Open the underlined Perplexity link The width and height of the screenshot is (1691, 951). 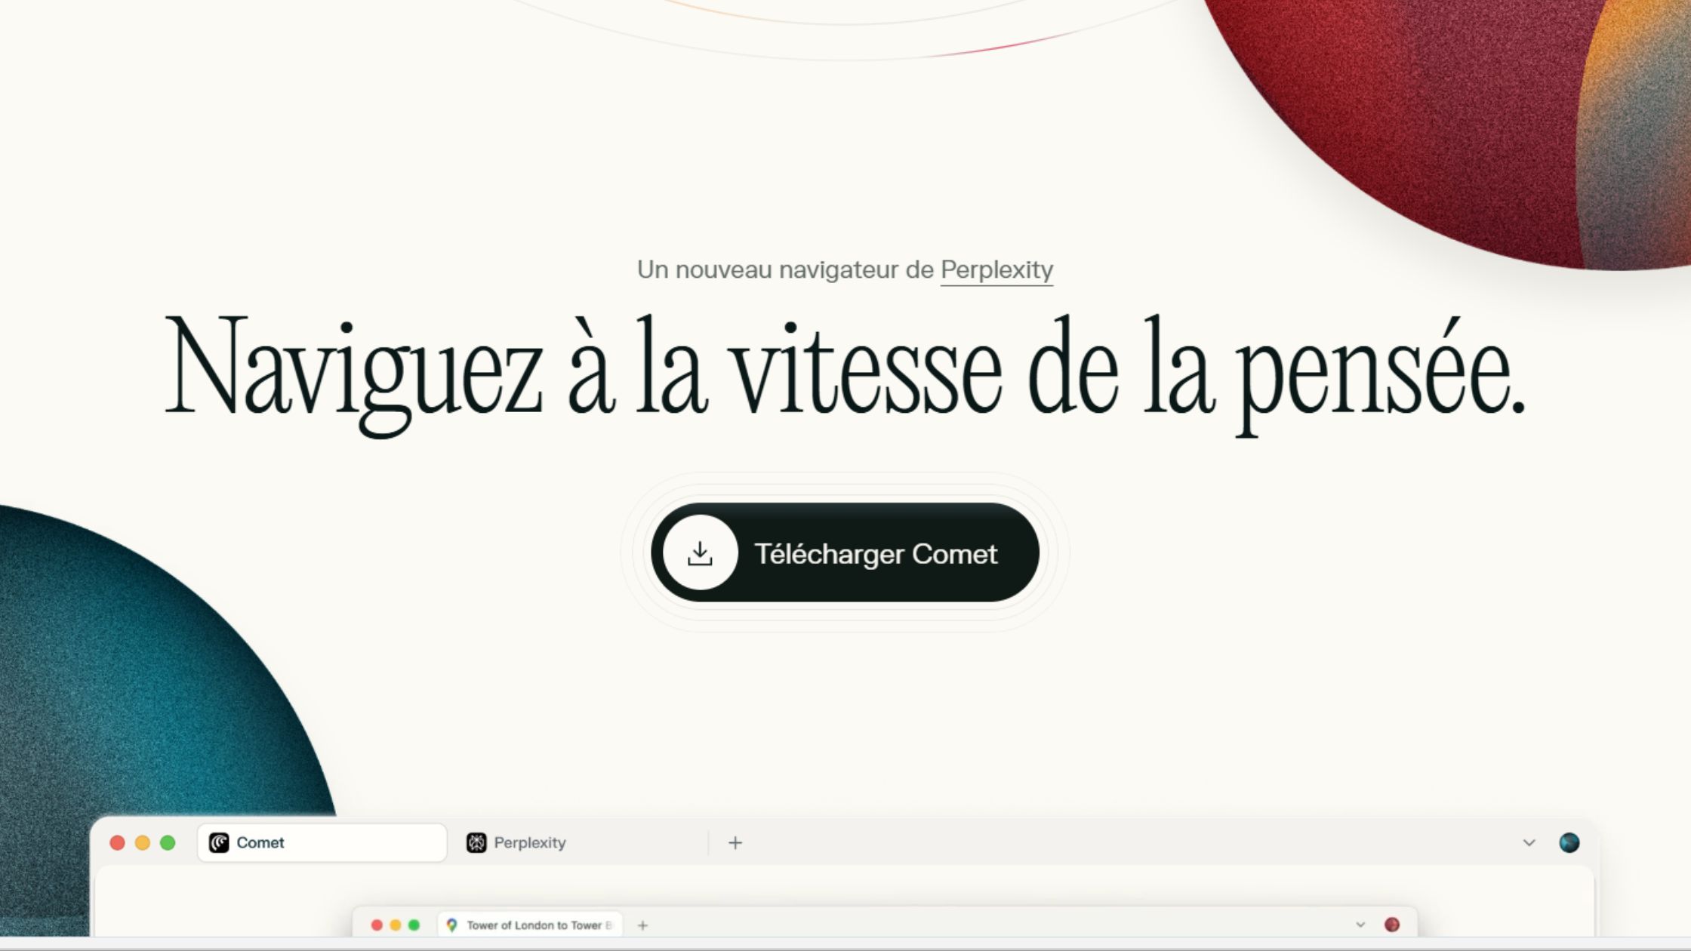(996, 269)
